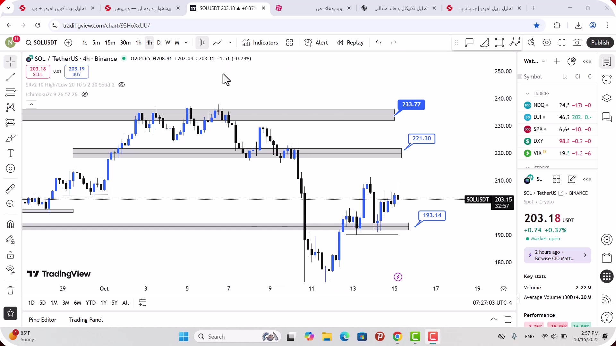Switch to the 1s timeframe
The image size is (616, 346).
pos(85,43)
